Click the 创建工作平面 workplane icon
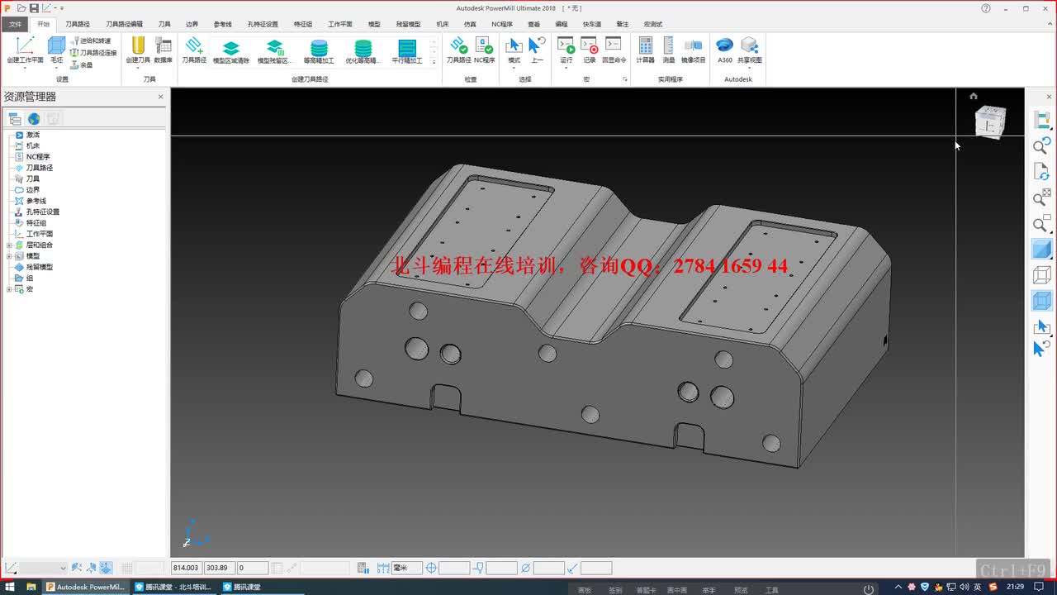The width and height of the screenshot is (1057, 595). coord(25,46)
